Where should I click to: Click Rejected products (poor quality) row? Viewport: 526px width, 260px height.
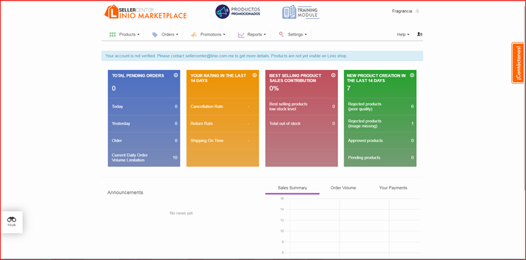[380, 106]
